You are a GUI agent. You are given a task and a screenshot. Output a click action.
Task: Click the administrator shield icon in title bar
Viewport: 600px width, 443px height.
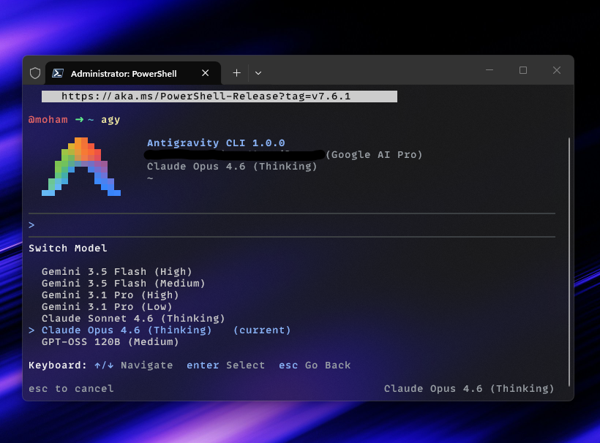tap(35, 73)
